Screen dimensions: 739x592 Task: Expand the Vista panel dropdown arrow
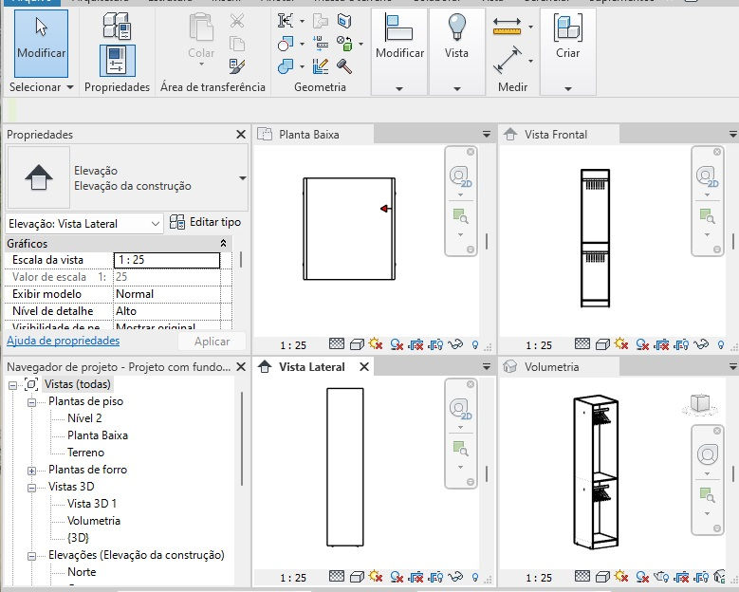click(456, 88)
